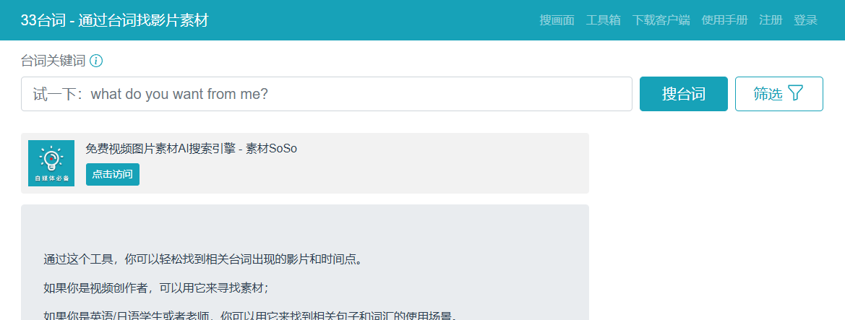Click 注册 to create an account

[771, 20]
